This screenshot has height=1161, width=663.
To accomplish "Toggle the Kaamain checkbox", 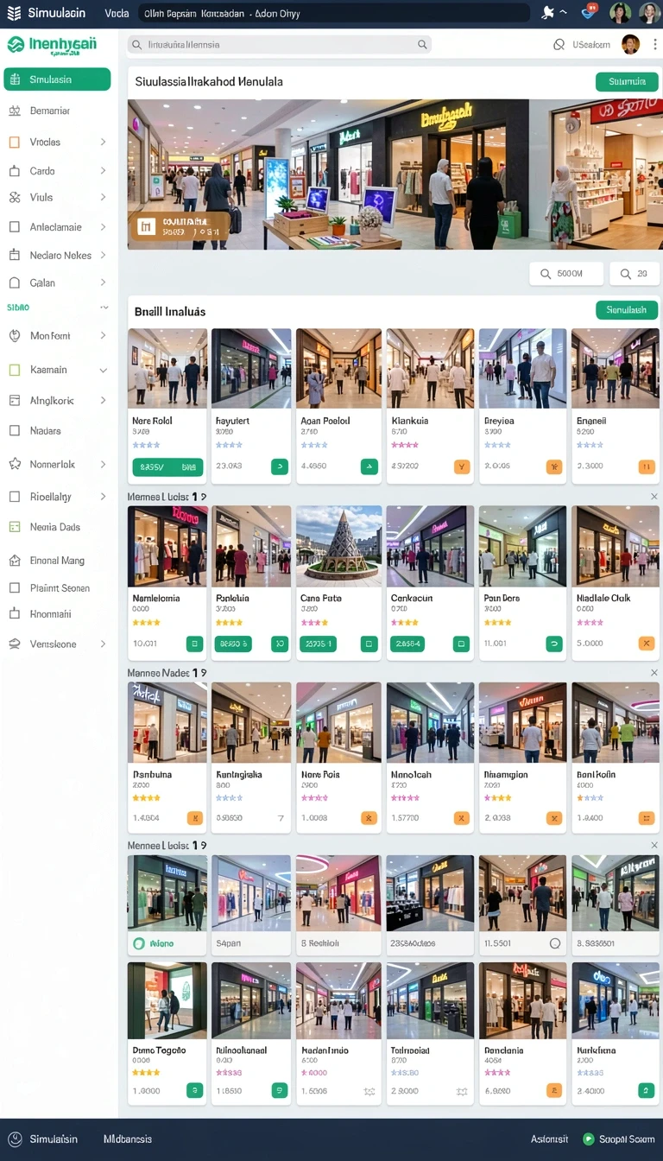I will tap(14, 370).
